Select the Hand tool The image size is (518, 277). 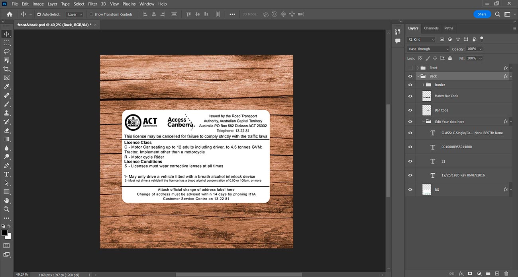6,200
